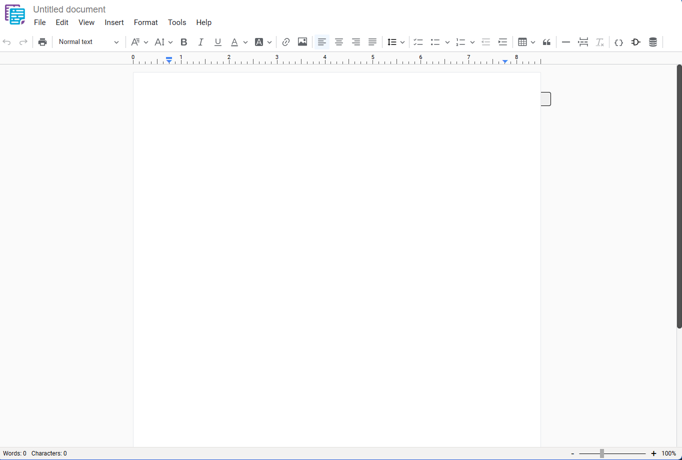Open the Normal text style dropdown
Viewport: 682px width, 460px height.
[x=88, y=42]
